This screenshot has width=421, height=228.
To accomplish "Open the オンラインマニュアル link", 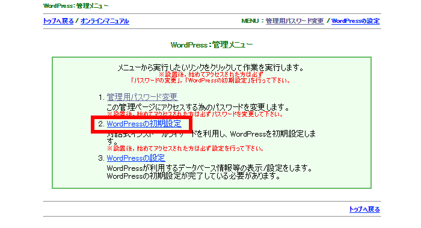I will pos(105,21).
